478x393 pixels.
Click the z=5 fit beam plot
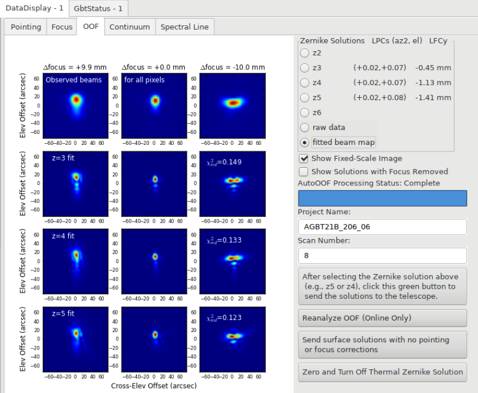[75, 339]
